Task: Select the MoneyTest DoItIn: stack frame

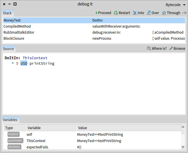Action: click(x=94, y=20)
